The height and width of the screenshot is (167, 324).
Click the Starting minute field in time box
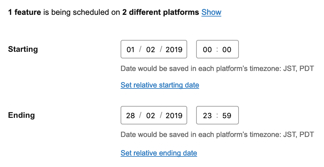point(227,50)
